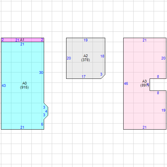
Task: Click the 4 dimension on A0's bump-out
Action: (x=46, y=111)
